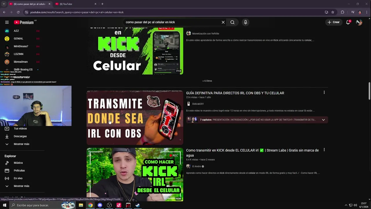This screenshot has width=371, height=209.
Task: Open Discord from the taskbar
Action: click(x=100, y=205)
